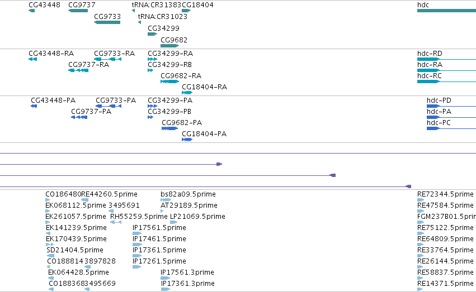Select the LP21069.5prime EST label
The width and height of the screenshot is (476, 292).
point(197,217)
